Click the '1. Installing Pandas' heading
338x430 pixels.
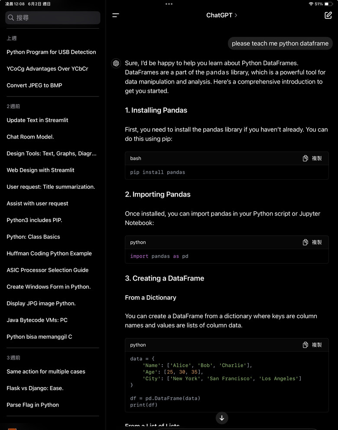point(156,110)
